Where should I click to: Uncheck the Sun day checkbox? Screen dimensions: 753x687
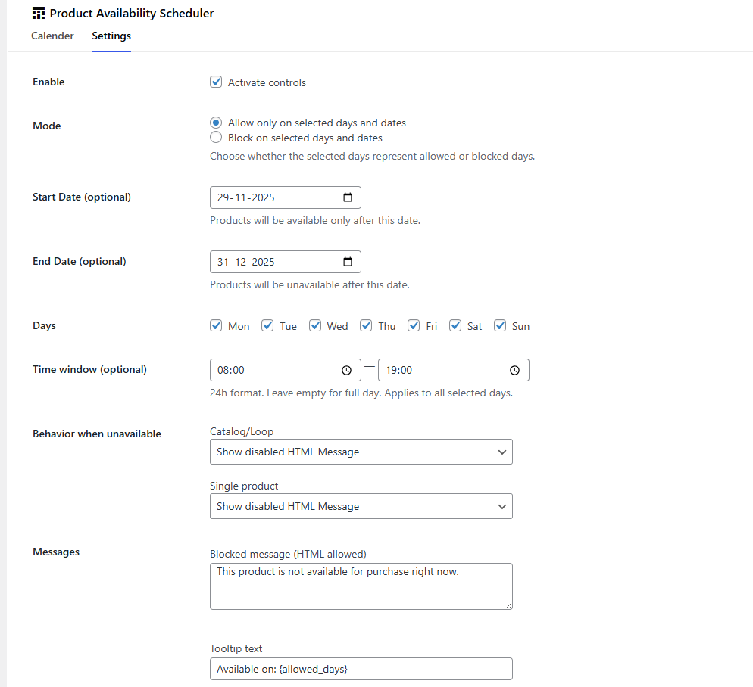[x=500, y=325]
